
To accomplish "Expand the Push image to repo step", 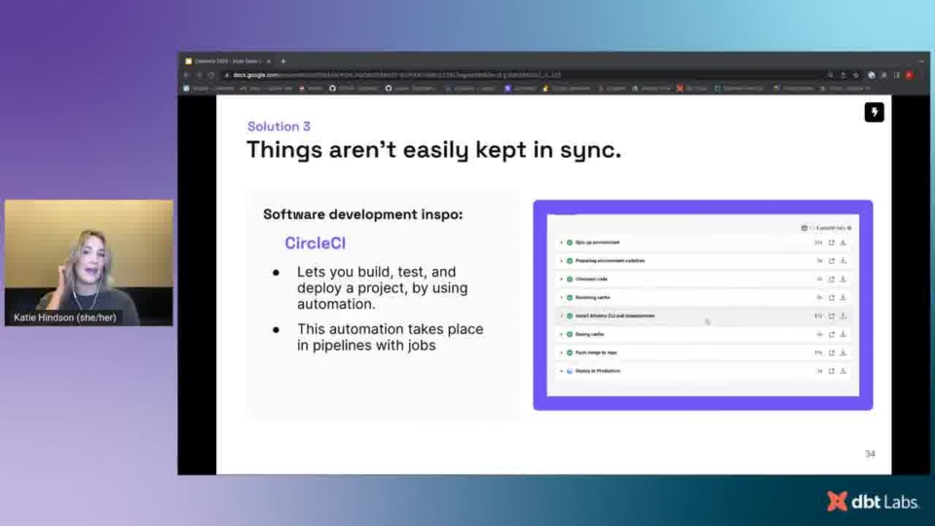I will [561, 353].
